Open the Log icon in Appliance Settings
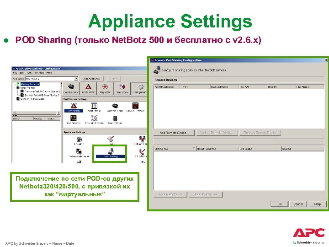 111,141
